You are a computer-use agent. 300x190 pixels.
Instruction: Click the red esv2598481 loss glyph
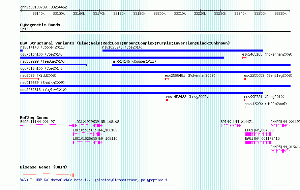tap(167, 79)
